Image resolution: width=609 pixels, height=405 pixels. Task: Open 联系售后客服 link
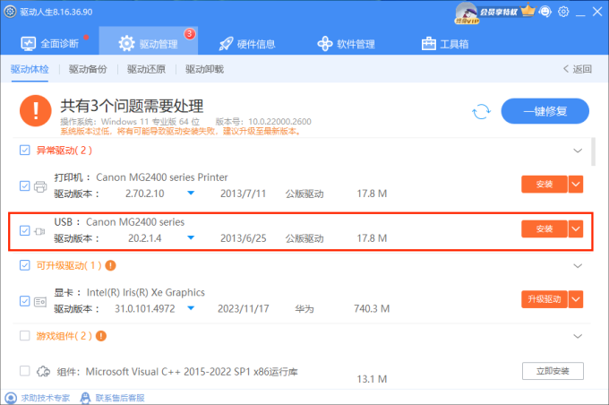click(x=120, y=398)
